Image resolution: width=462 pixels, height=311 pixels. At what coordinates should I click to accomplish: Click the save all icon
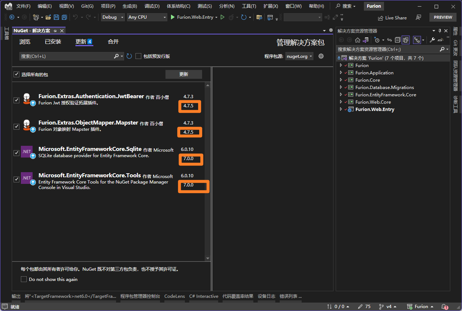coord(64,17)
